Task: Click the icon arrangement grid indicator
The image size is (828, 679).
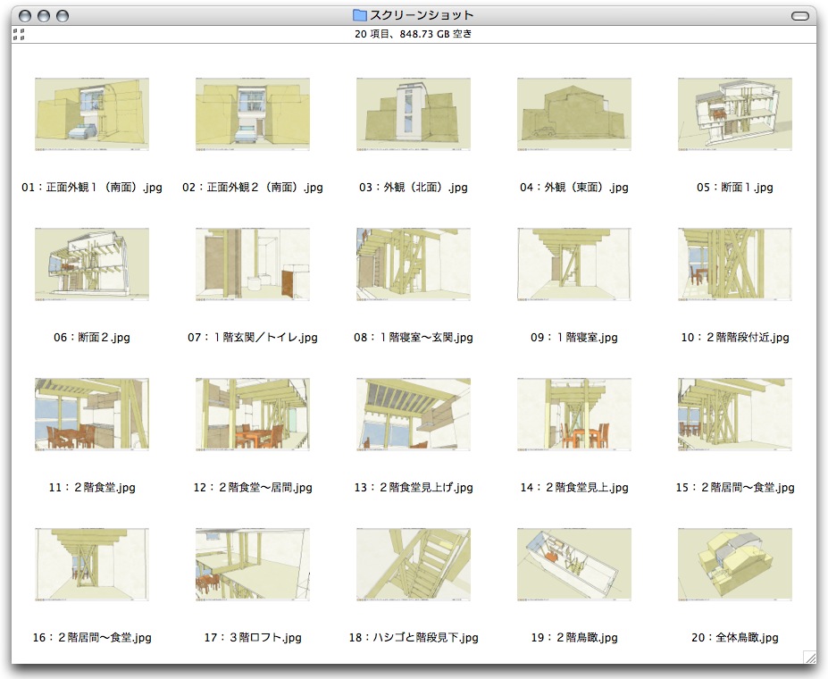Action: coord(19,34)
